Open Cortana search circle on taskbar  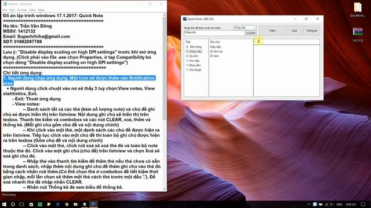coord(13,204)
